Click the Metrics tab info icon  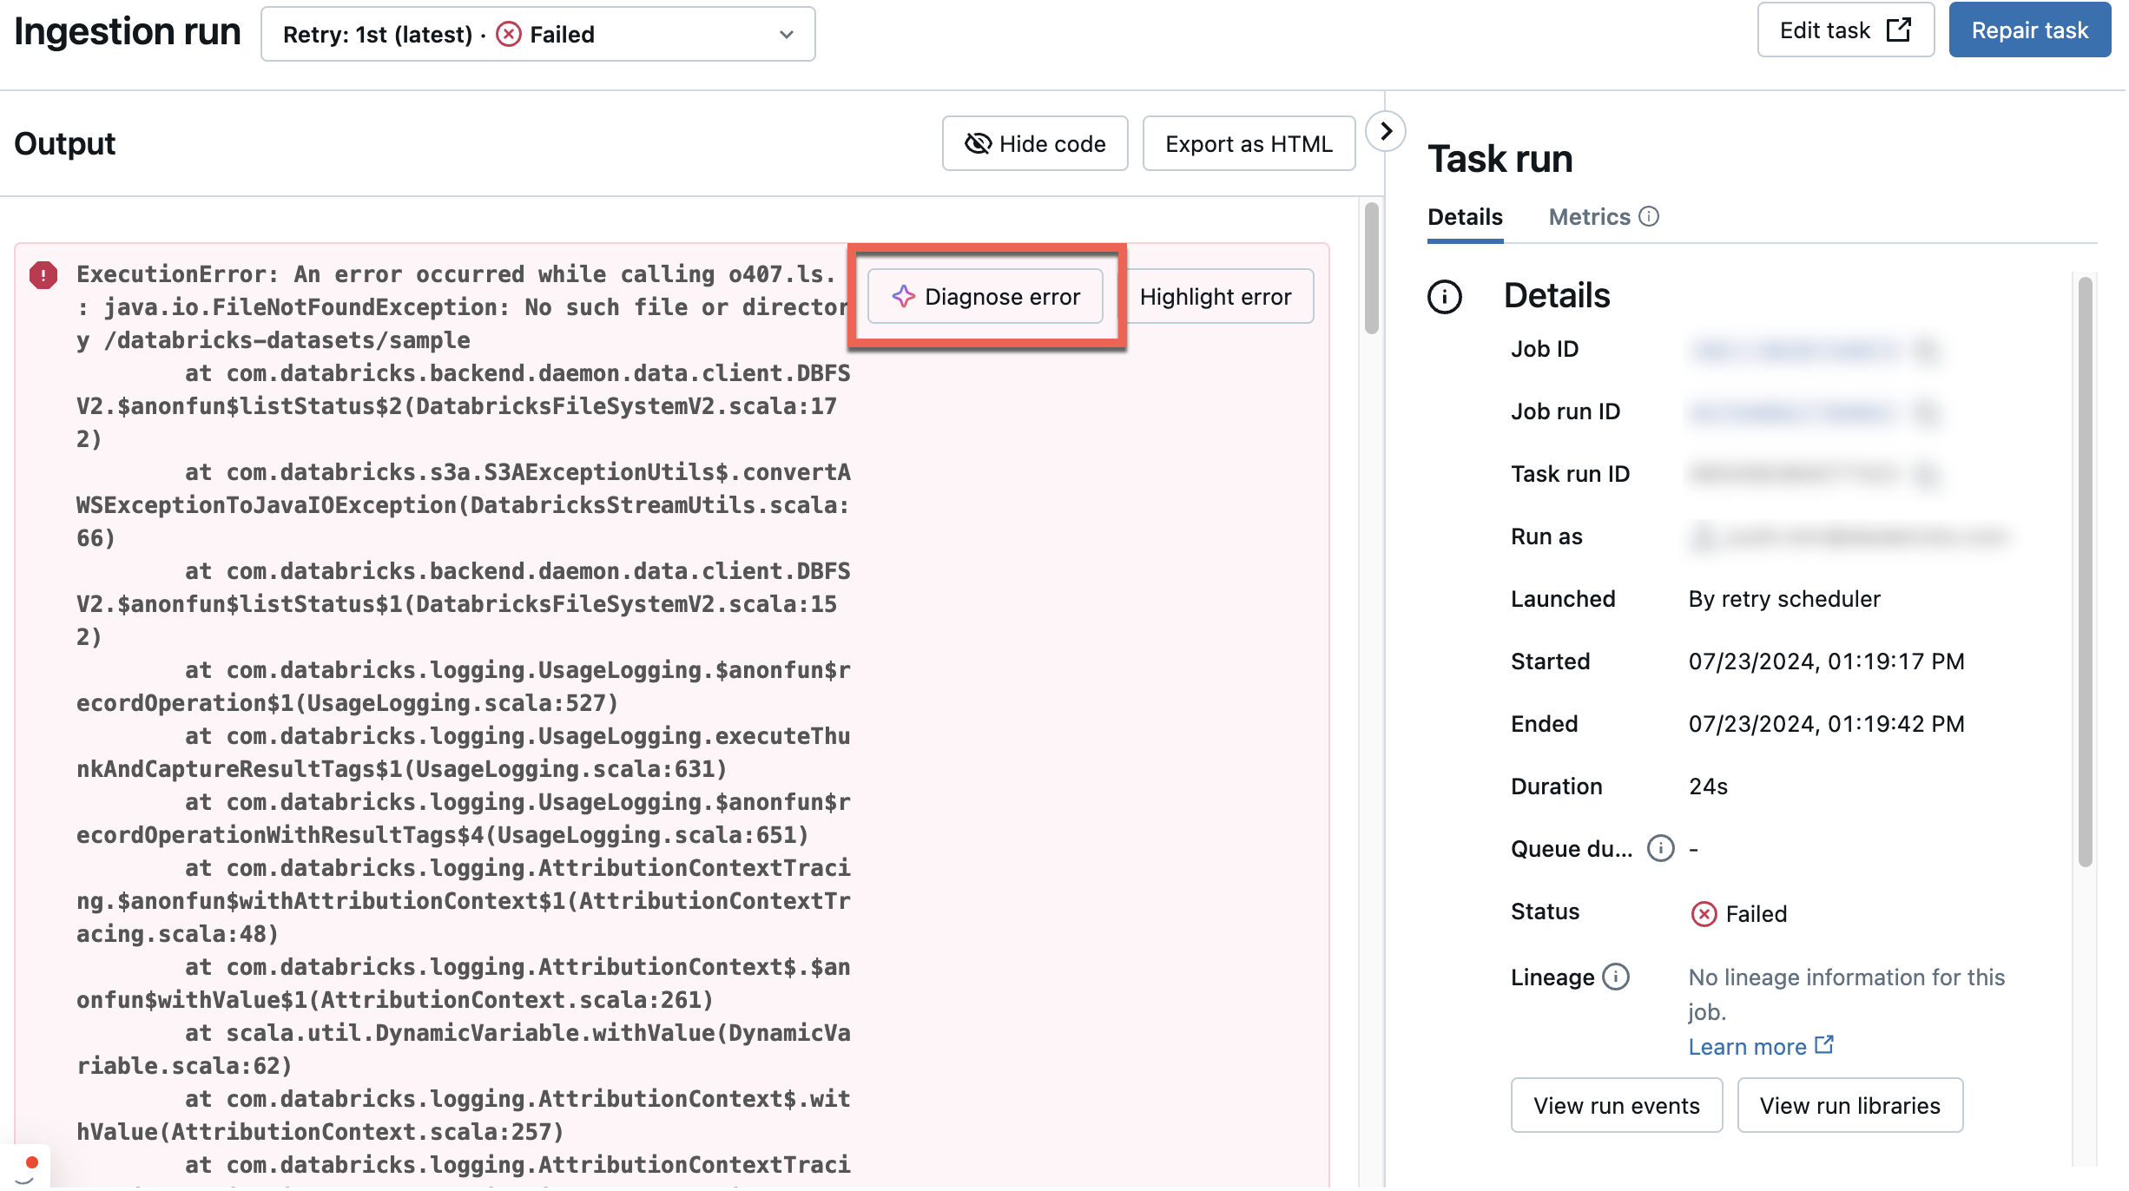coord(1649,216)
